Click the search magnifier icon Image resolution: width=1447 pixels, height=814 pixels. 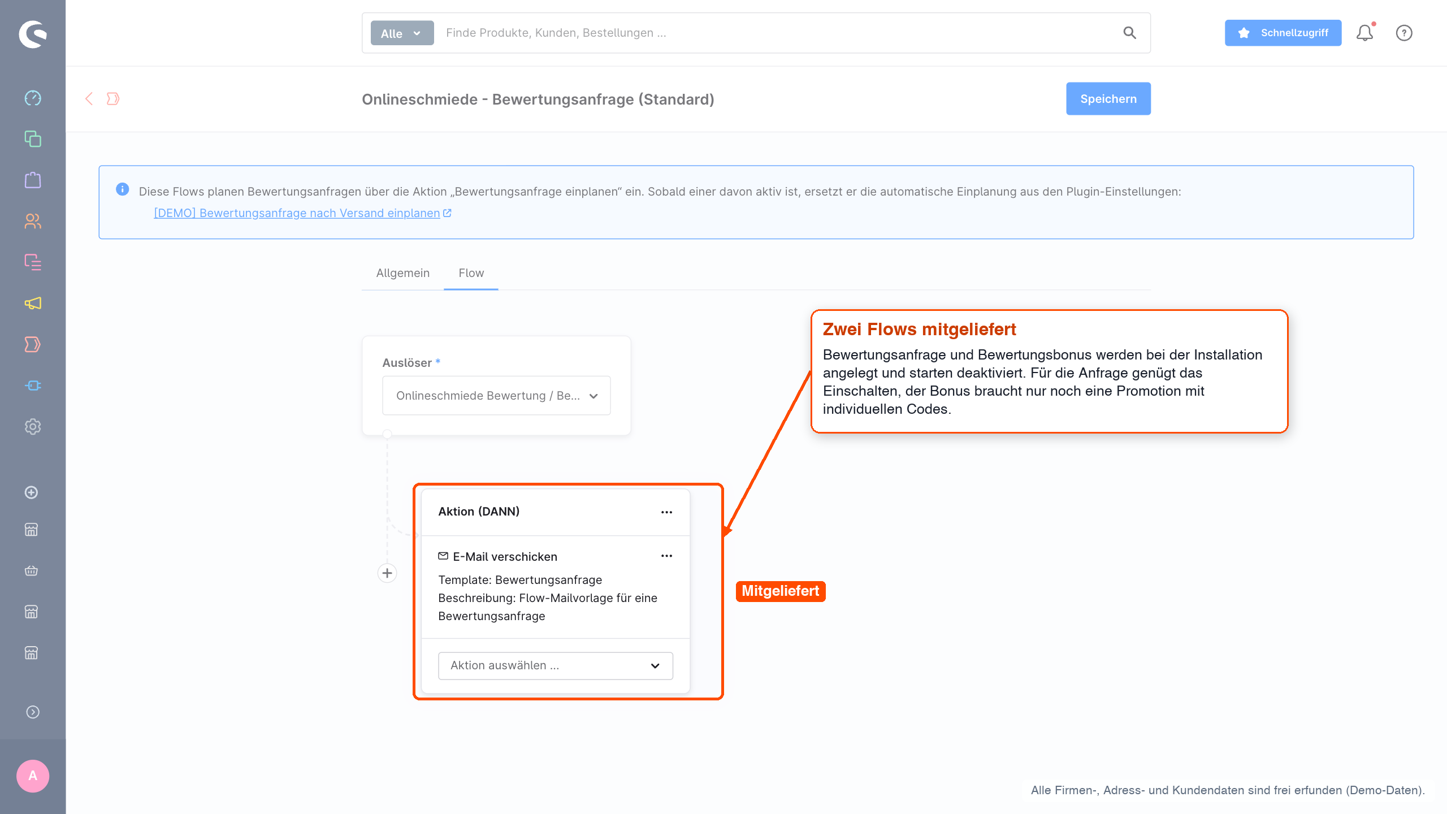1129,33
